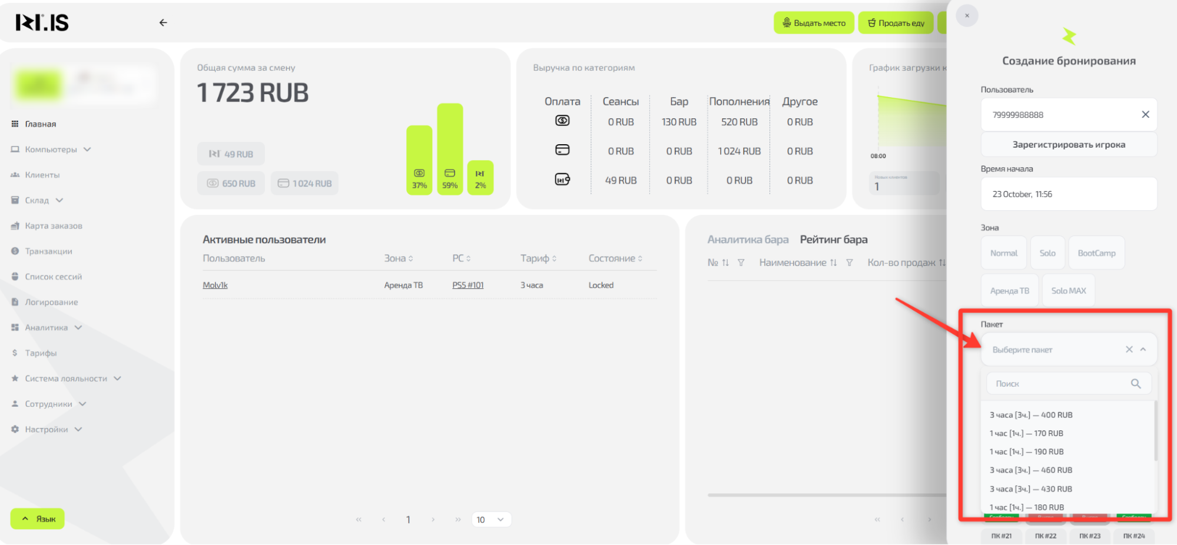Select the Solo MAX zone
Screen dimensions: 1177x545
point(1068,291)
